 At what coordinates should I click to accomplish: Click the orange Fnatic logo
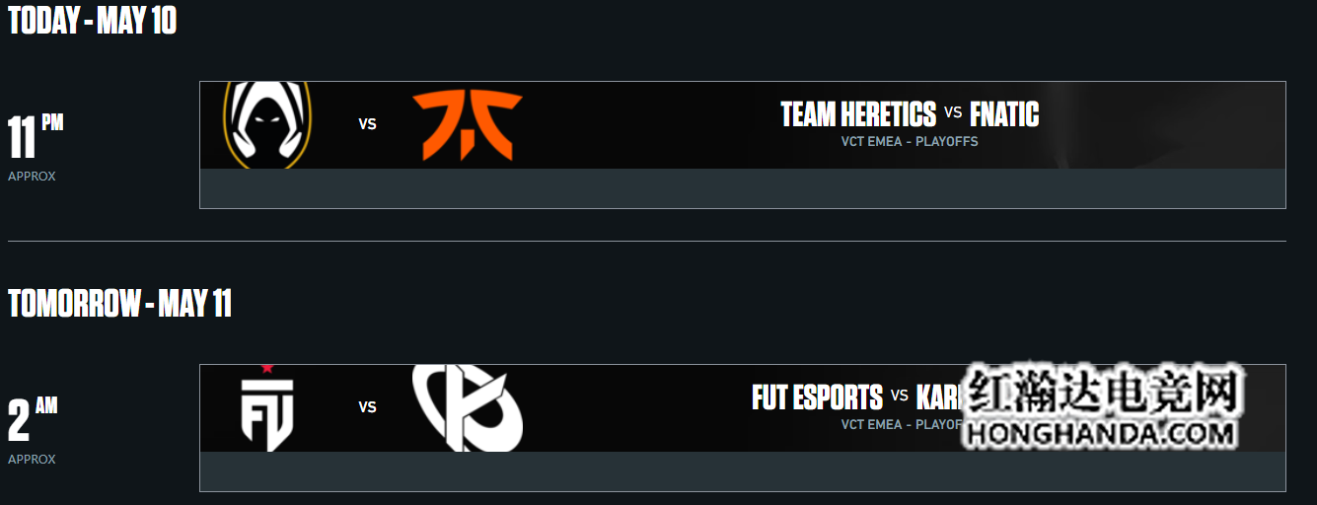tap(467, 125)
